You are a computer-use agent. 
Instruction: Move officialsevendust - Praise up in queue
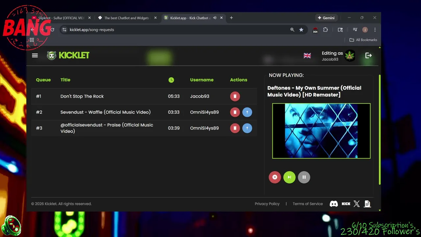(x=247, y=128)
